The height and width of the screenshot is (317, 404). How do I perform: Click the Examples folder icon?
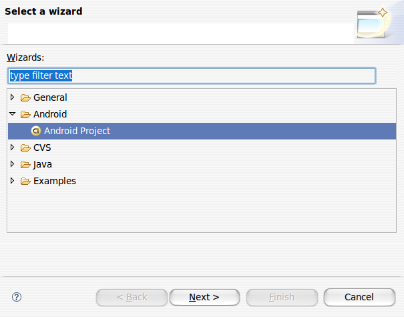[x=25, y=182]
